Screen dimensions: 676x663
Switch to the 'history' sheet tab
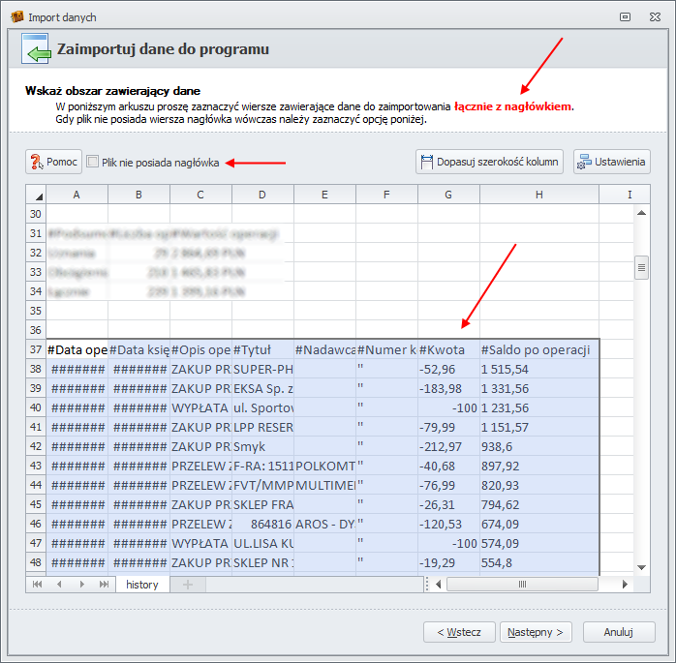(x=142, y=585)
